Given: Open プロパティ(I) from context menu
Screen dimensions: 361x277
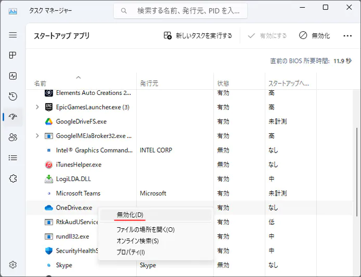Looking at the screenshot, I should [131, 252].
